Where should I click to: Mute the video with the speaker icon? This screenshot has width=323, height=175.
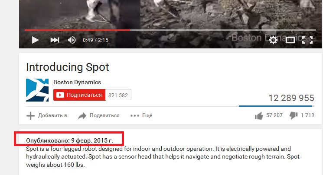72,40
